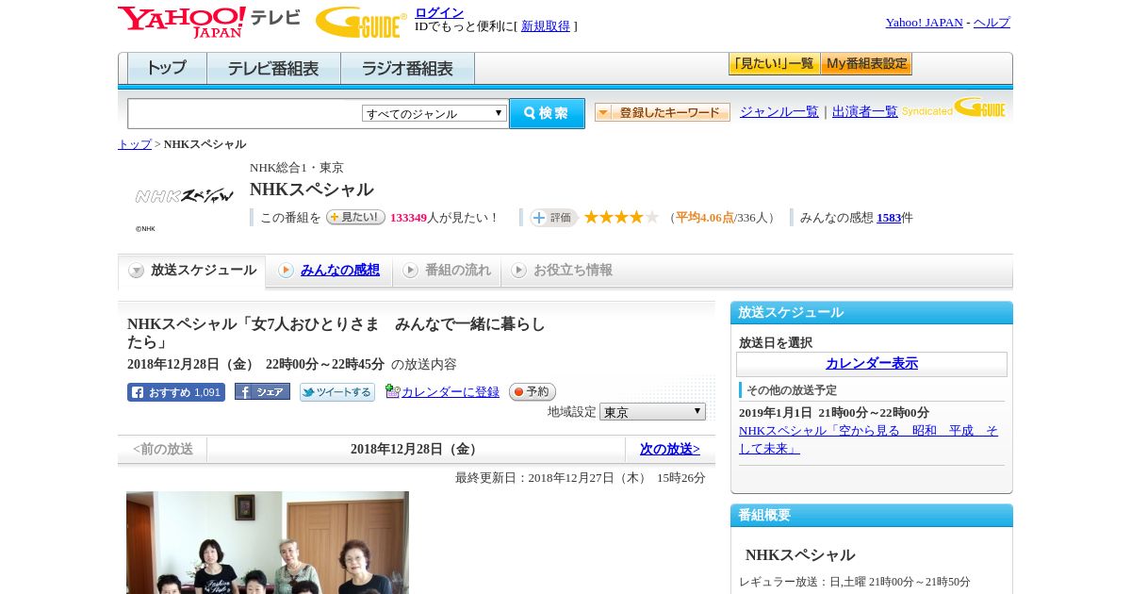Open the ヘルプ link

pos(992,23)
